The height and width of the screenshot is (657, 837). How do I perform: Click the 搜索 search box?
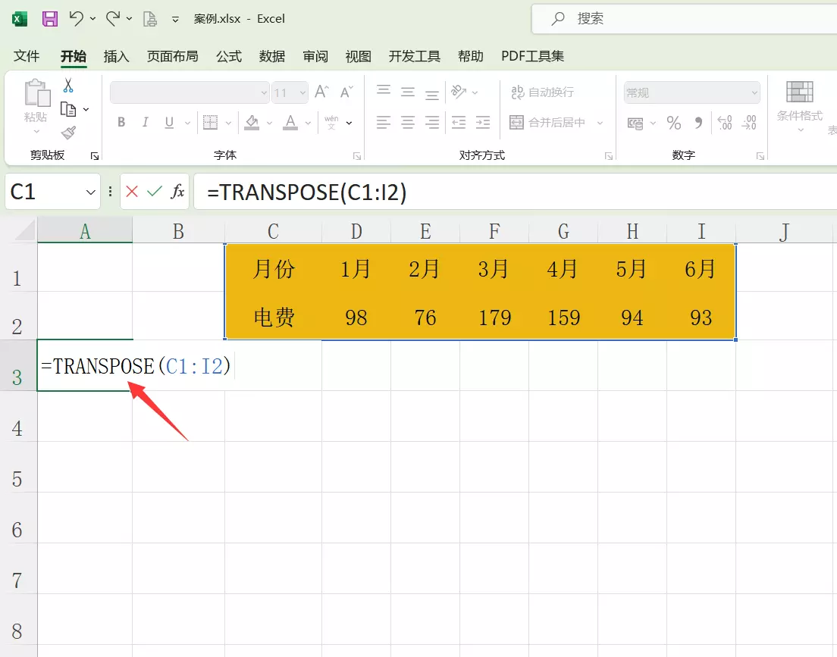[685, 19]
